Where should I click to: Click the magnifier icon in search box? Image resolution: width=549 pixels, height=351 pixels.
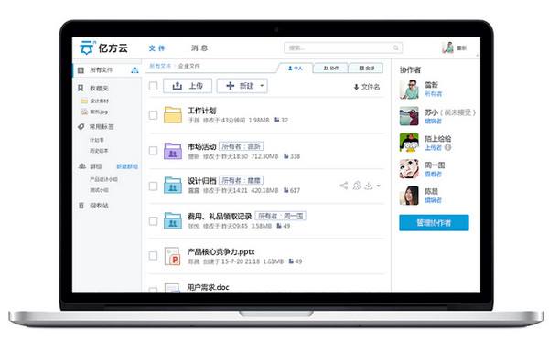click(395, 48)
